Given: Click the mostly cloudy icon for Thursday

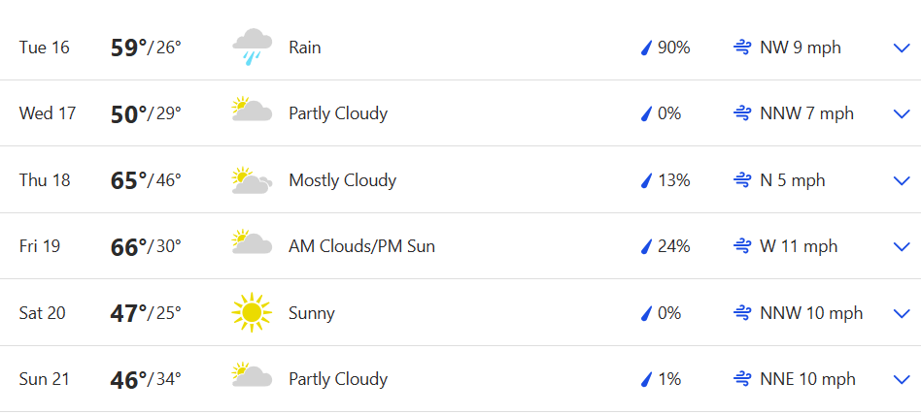Looking at the screenshot, I should (x=252, y=179).
